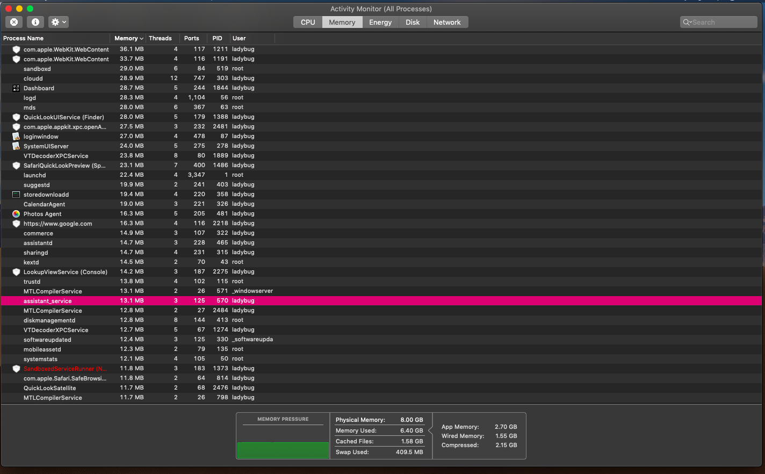Click shield icon for QuickLookUIService (Finder)

(x=16, y=117)
